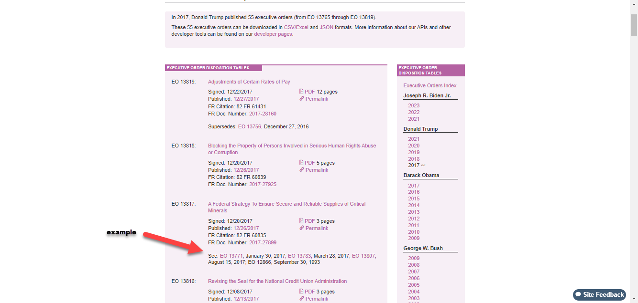Click the vertical page scrollbar thumb
Viewport: 638px width, 303px height.
(634, 25)
